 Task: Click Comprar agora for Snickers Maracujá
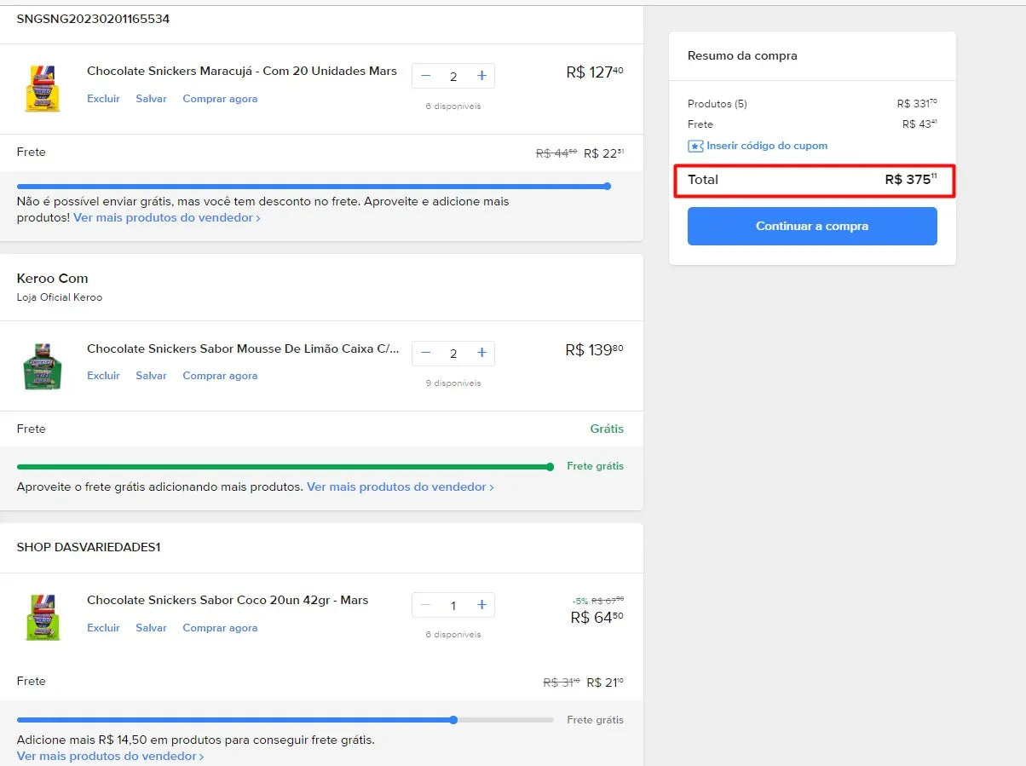point(220,99)
